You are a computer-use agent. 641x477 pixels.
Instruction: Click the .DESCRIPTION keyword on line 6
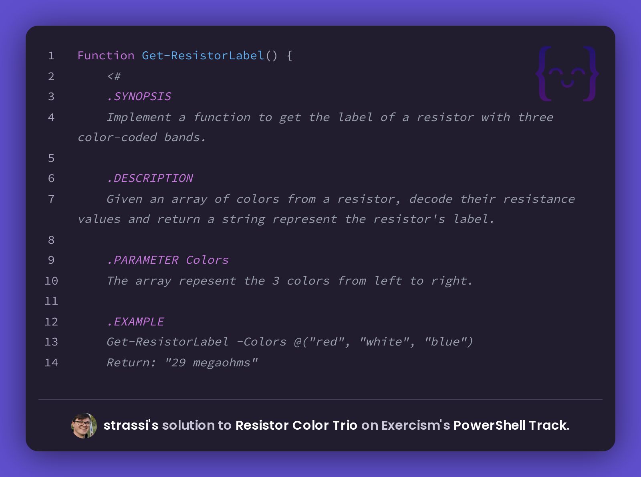(x=149, y=178)
